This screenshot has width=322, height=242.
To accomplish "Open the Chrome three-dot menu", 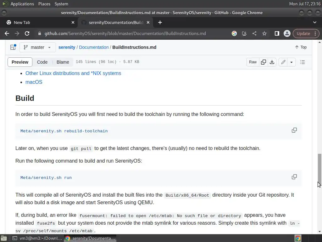I will click(315, 33).
